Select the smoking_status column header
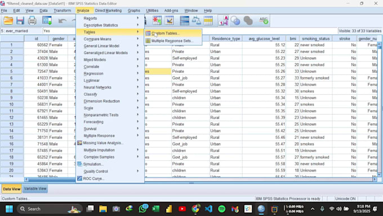 click(315, 39)
